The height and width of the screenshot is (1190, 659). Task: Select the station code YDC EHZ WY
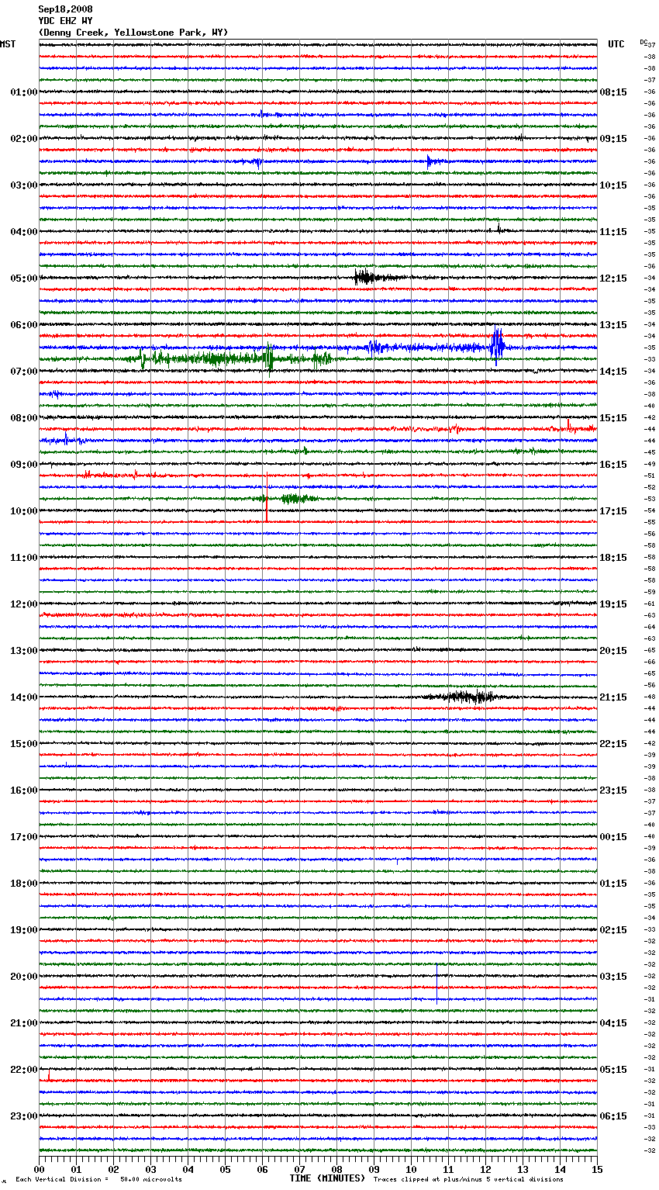pos(66,21)
